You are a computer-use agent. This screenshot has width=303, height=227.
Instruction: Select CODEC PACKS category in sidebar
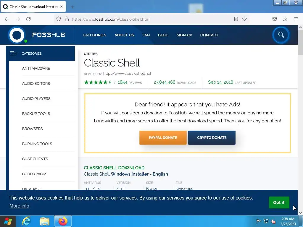pyautogui.click(x=35, y=174)
